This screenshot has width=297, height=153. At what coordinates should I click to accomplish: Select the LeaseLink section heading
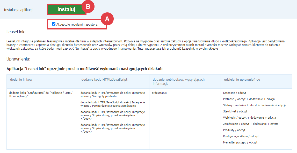16,32
